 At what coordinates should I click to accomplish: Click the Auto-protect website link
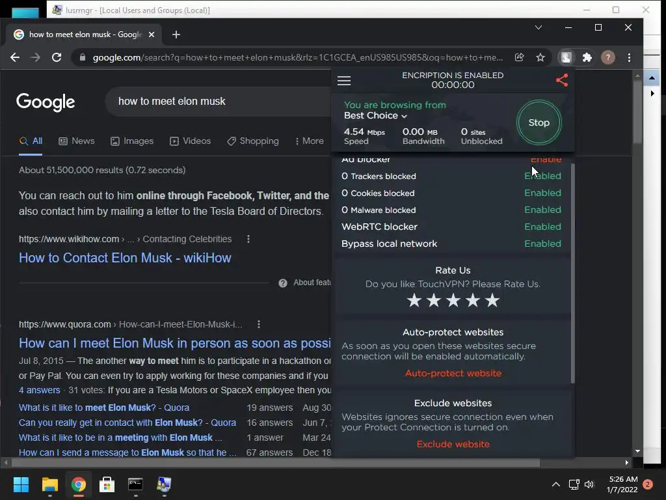(453, 373)
